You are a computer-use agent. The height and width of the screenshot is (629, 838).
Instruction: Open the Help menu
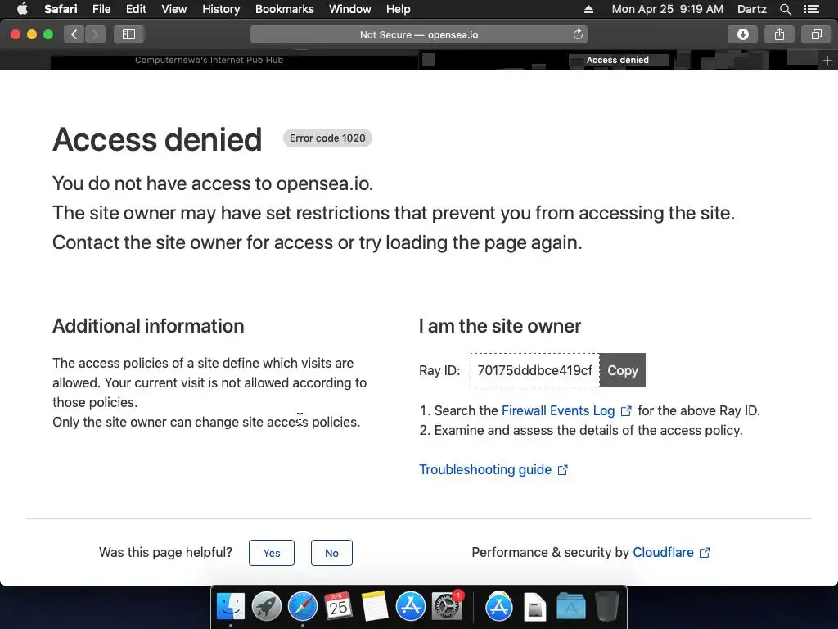point(399,9)
